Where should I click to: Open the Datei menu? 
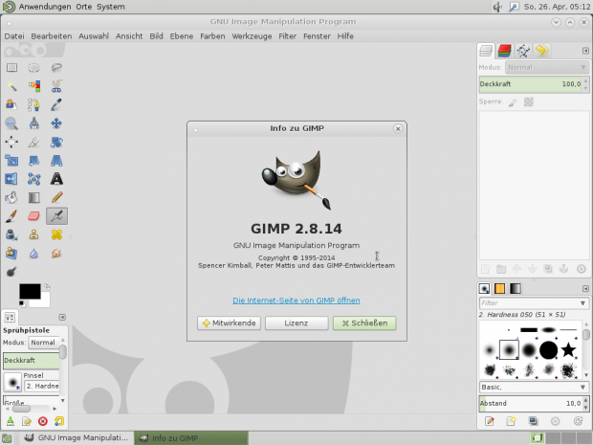(x=14, y=36)
